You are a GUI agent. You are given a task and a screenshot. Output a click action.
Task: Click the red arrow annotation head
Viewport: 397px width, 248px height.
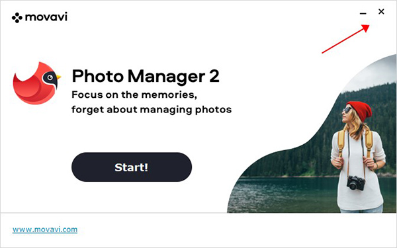tap(366, 28)
